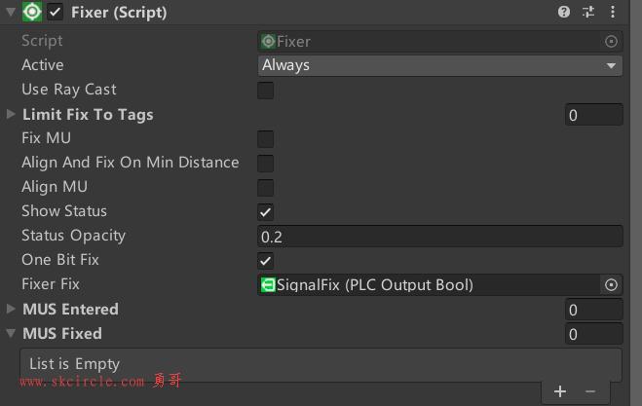Open object picker for Script field
Screen dimensions: 642x406
(x=611, y=41)
